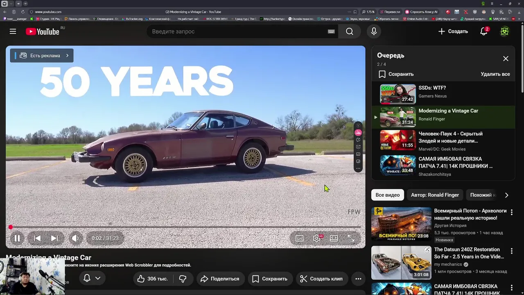
Task: Reload the page with browser refresh icon
Action: (x=23, y=12)
